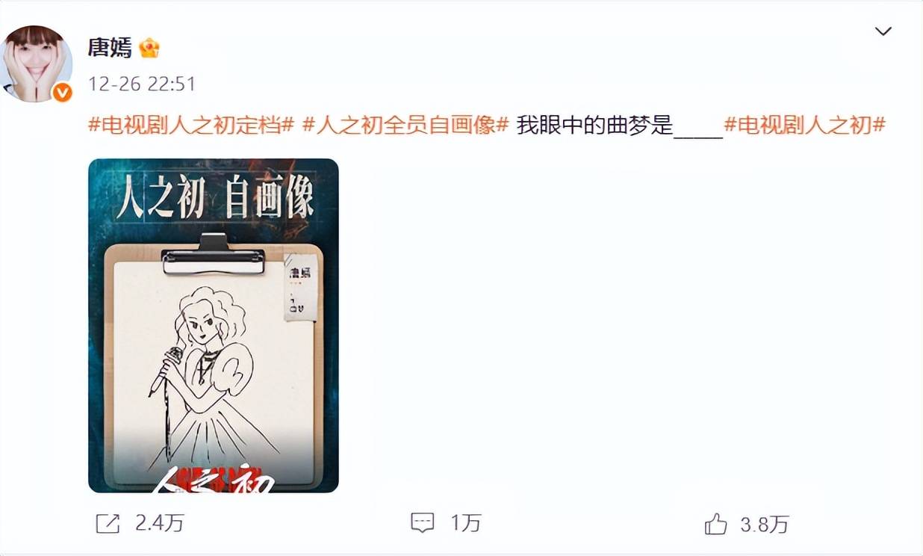Image resolution: width=923 pixels, height=556 pixels.
Task: Click the 1万 comment count
Action: (465, 524)
